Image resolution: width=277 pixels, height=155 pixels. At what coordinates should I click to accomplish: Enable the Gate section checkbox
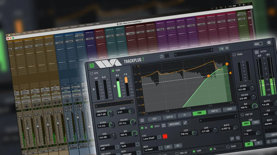(91, 73)
